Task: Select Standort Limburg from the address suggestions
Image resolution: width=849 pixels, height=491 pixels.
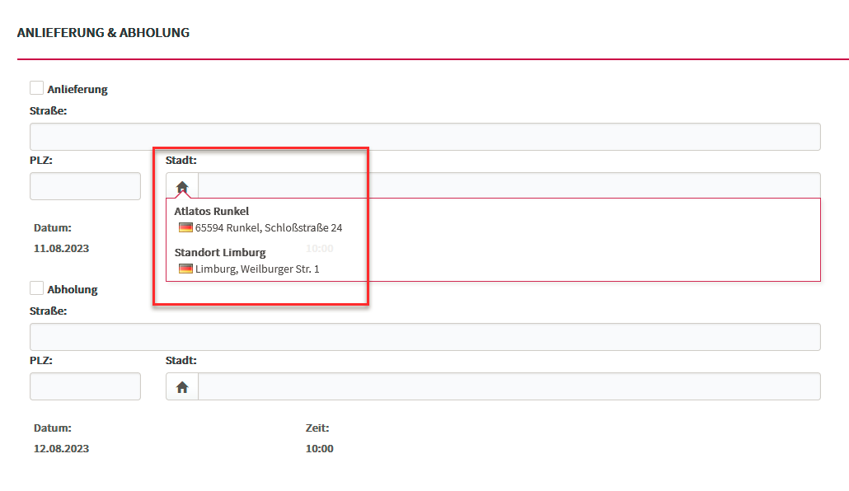Action: point(220,252)
